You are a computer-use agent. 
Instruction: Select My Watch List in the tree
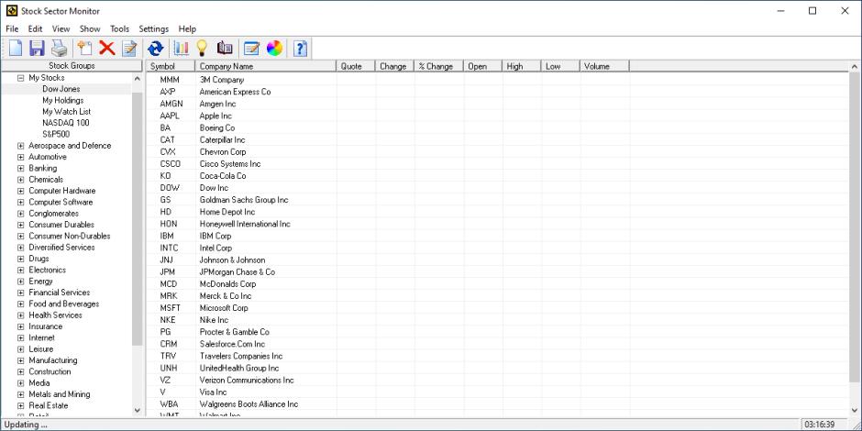click(x=67, y=112)
